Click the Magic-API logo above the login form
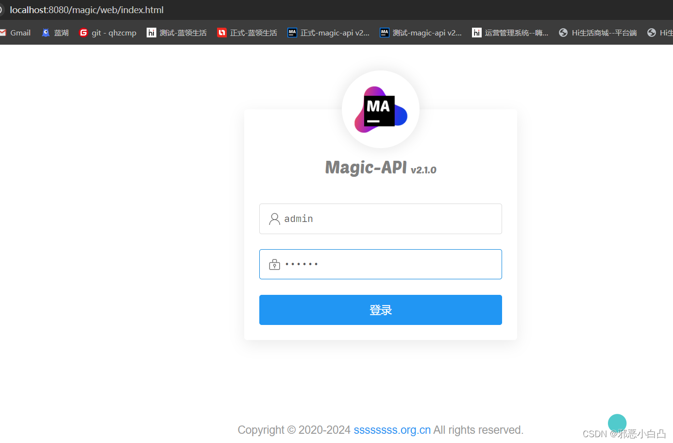 (381, 109)
